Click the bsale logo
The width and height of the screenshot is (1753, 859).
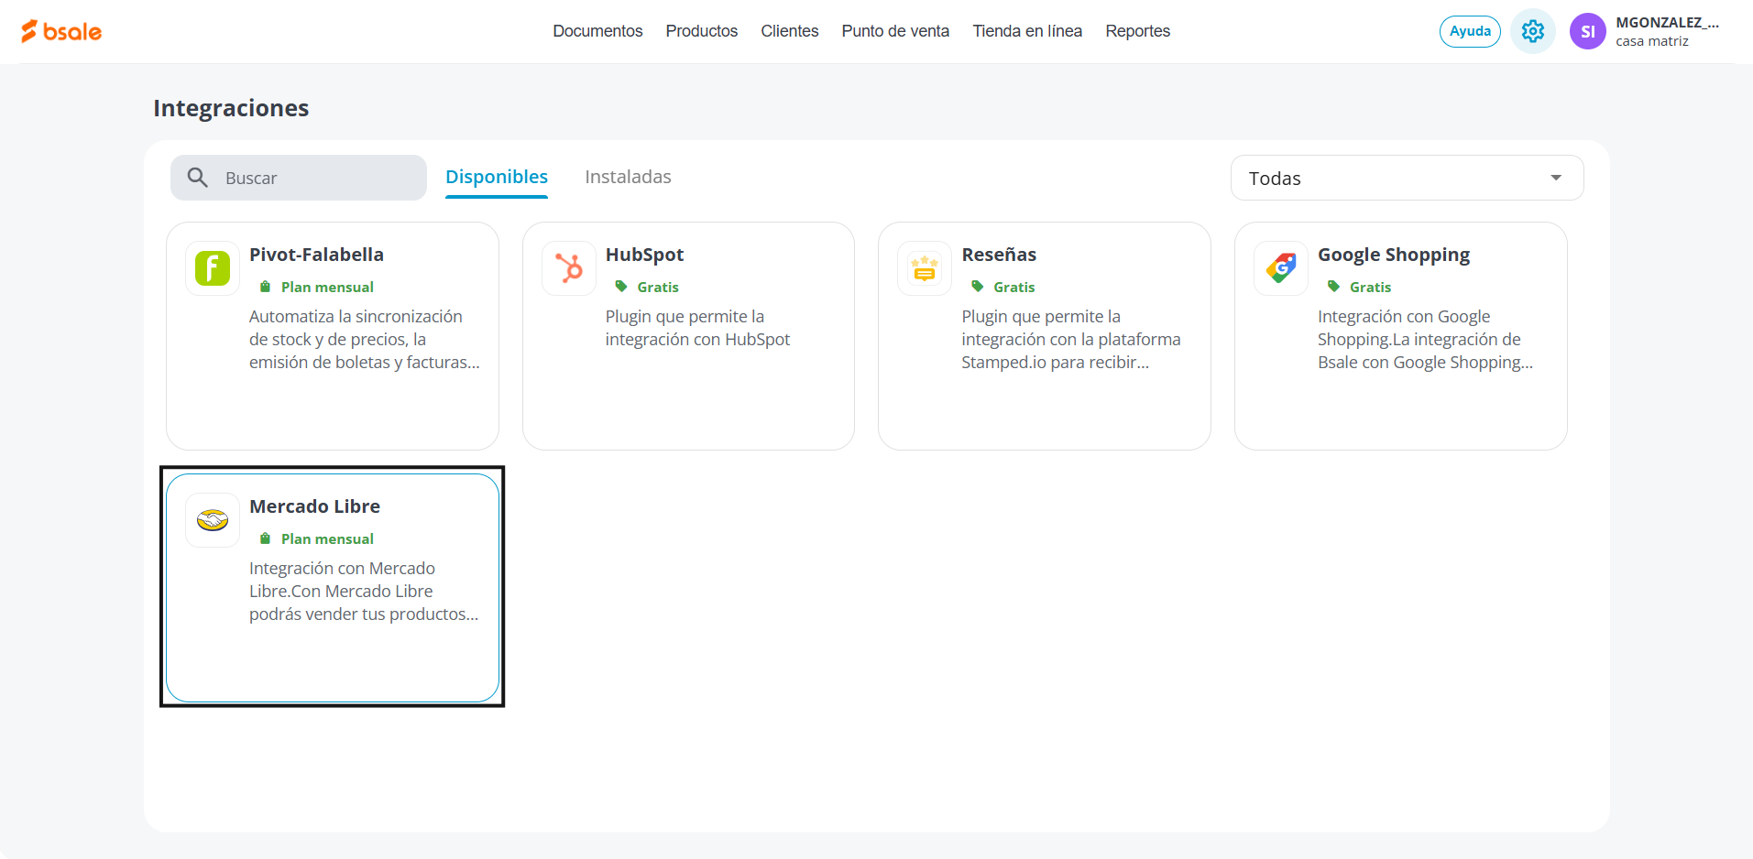point(61,31)
